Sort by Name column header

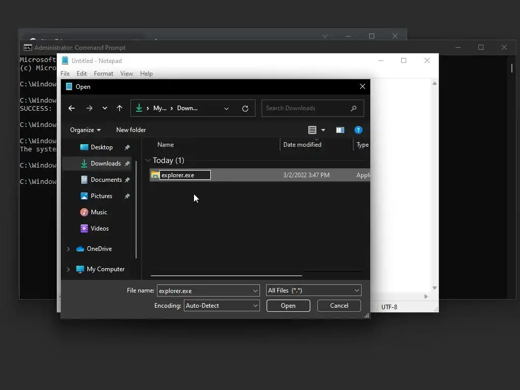coord(166,145)
